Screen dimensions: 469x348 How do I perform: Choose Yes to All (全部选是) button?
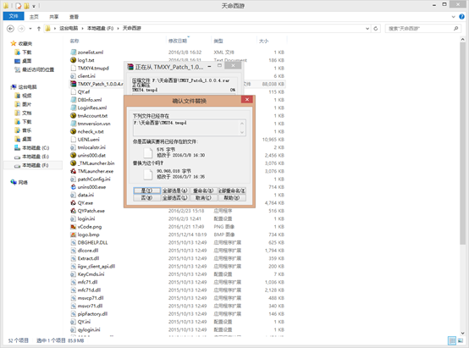(175, 191)
